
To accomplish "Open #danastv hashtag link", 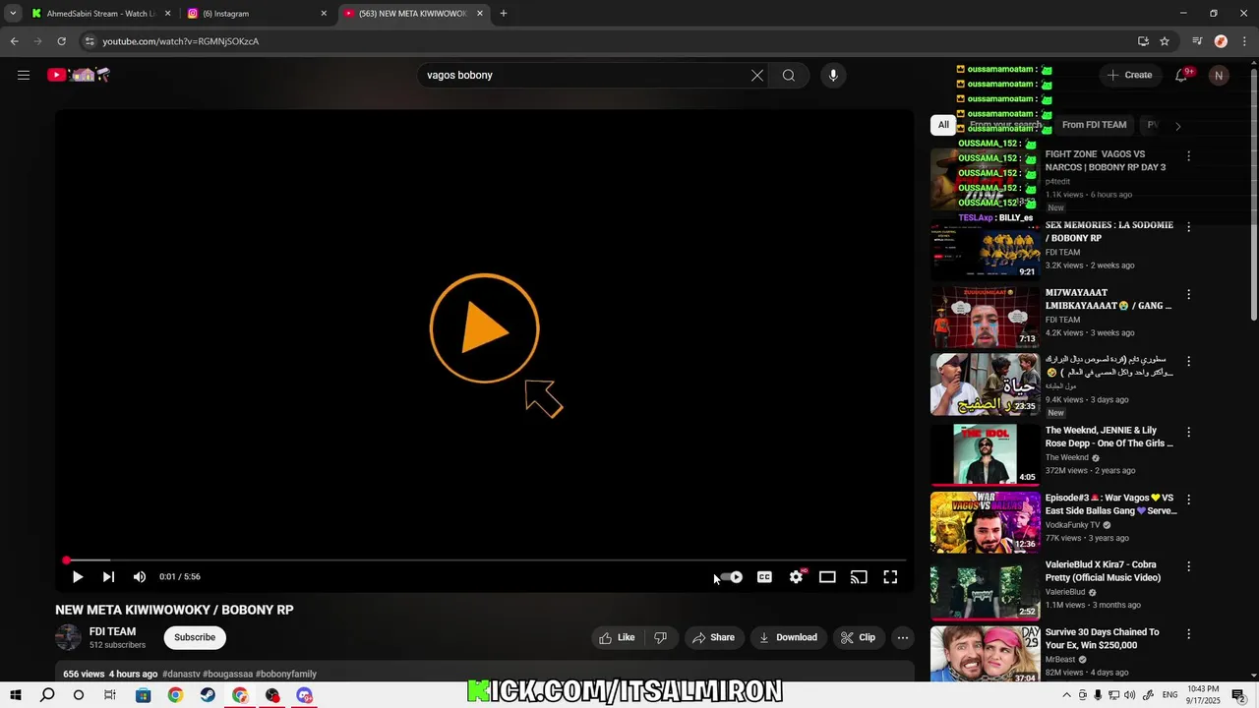I will point(181,674).
